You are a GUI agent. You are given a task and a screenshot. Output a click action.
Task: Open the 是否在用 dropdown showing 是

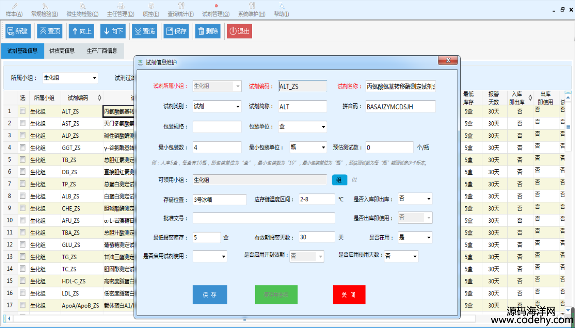pyautogui.click(x=415, y=237)
